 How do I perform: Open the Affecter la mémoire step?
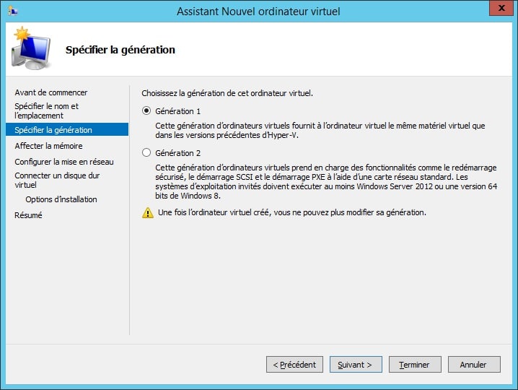click(48, 146)
